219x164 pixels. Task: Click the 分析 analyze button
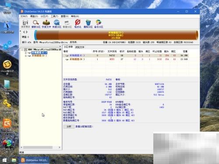69,126
